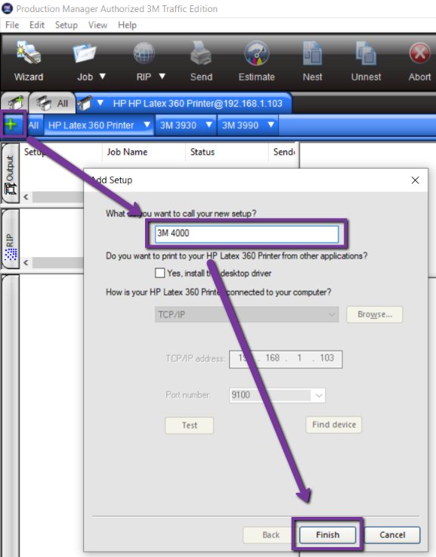The image size is (436, 557).
Task: Open the vertical RIP side tab
Action: pos(11,239)
